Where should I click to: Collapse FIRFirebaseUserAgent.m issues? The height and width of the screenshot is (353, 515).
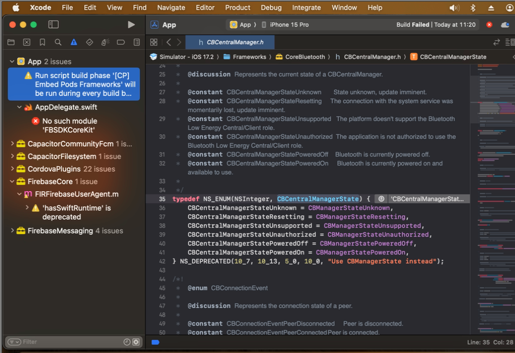[19, 194]
